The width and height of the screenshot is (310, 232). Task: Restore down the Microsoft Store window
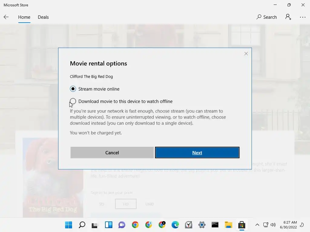(289, 5)
